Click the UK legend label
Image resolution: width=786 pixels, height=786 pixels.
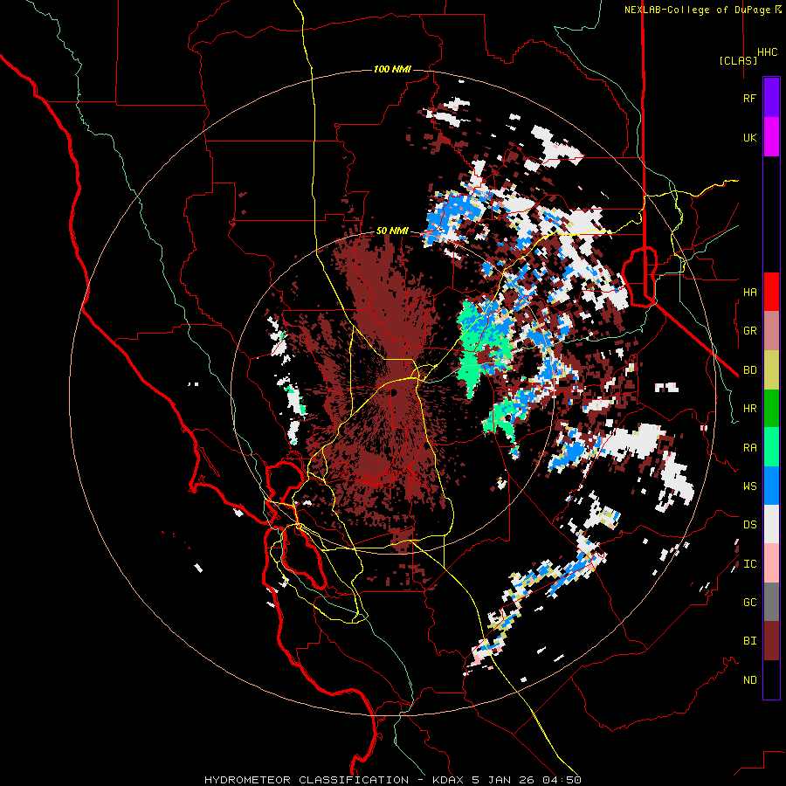749,137
